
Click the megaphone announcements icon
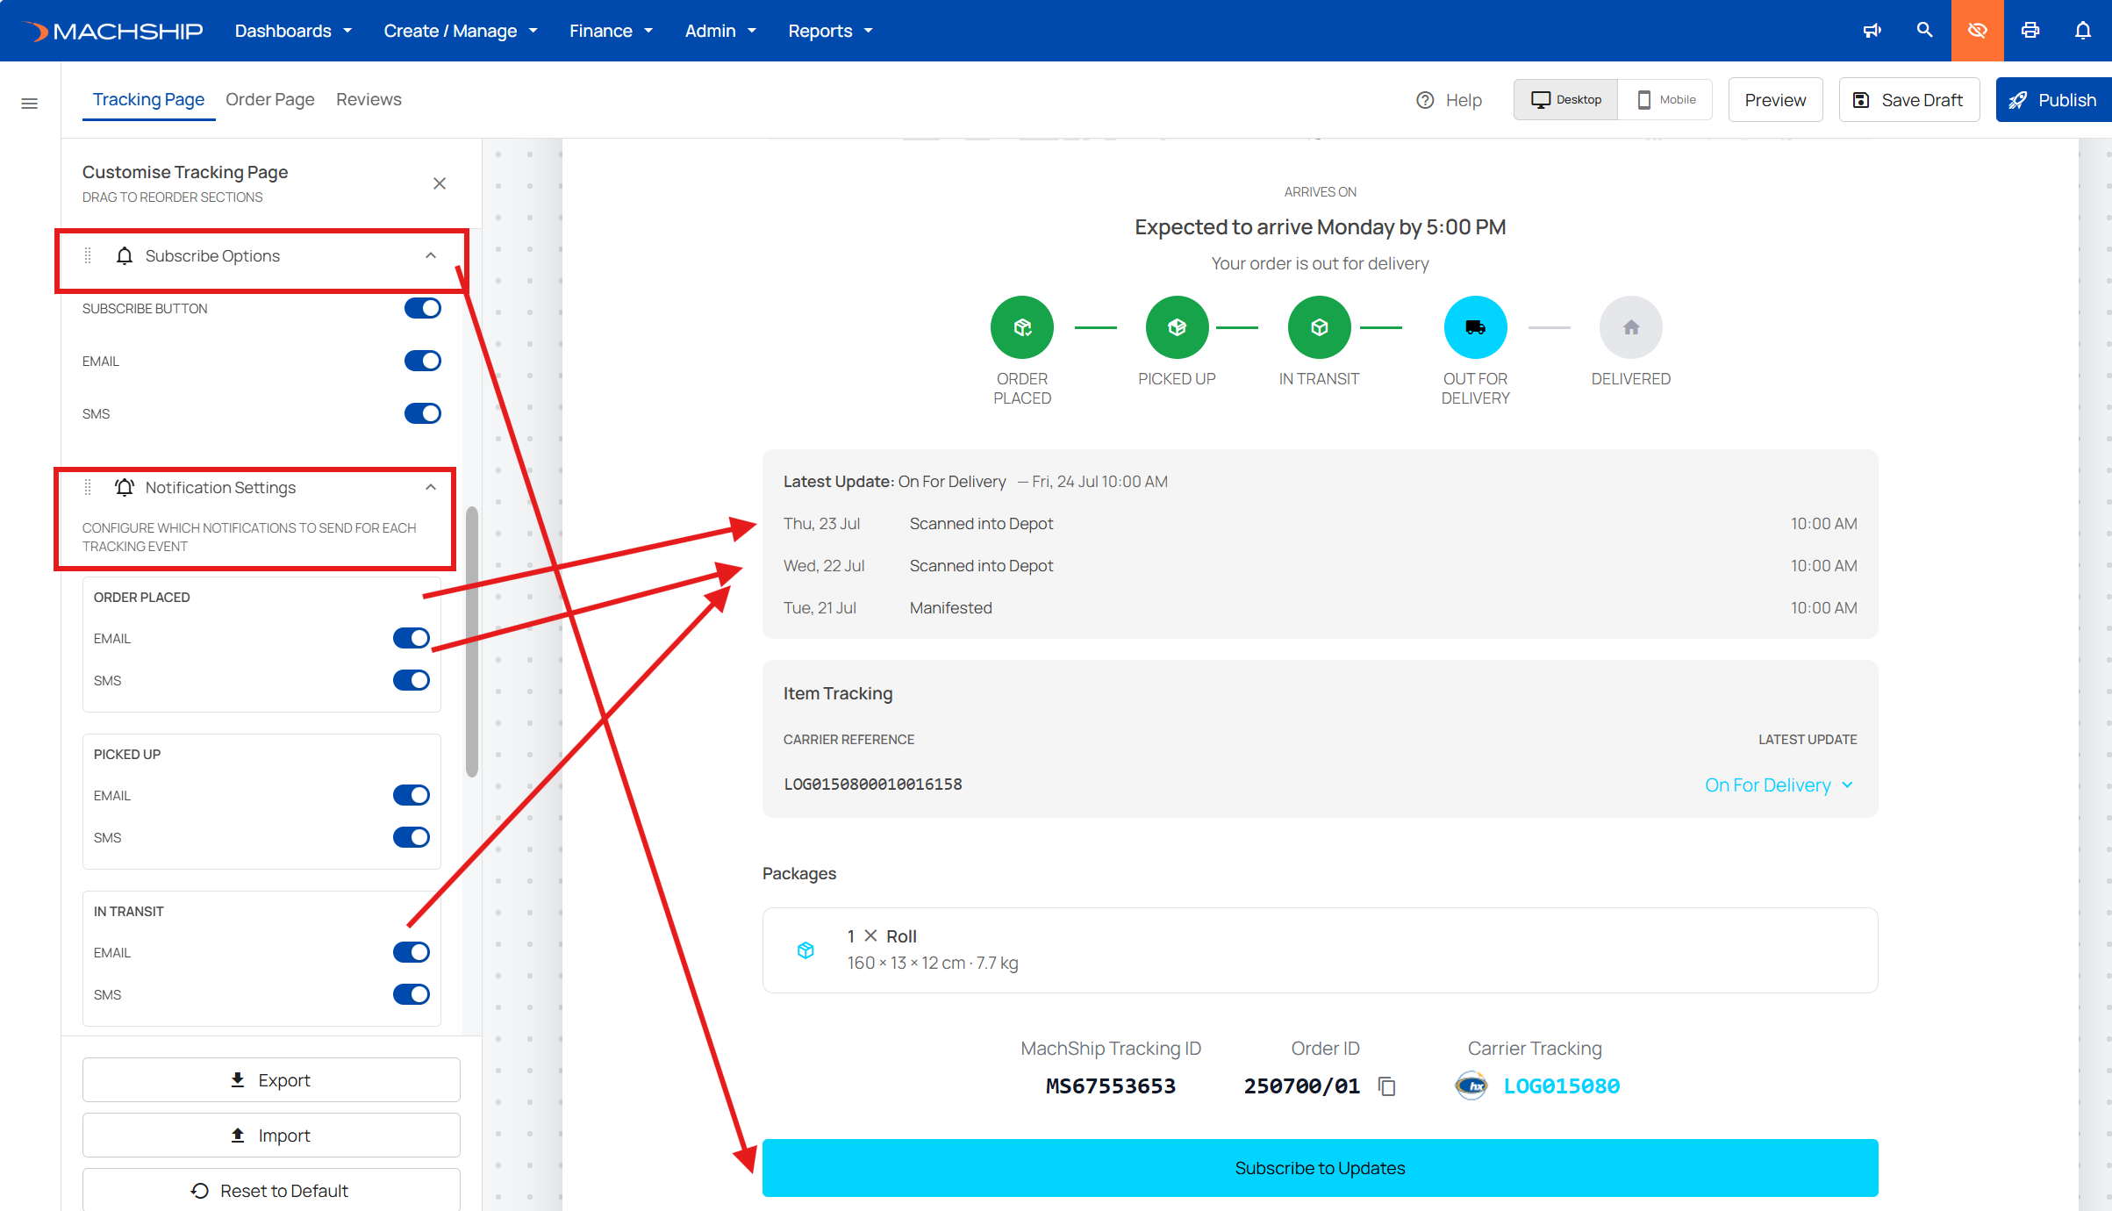point(1872,31)
